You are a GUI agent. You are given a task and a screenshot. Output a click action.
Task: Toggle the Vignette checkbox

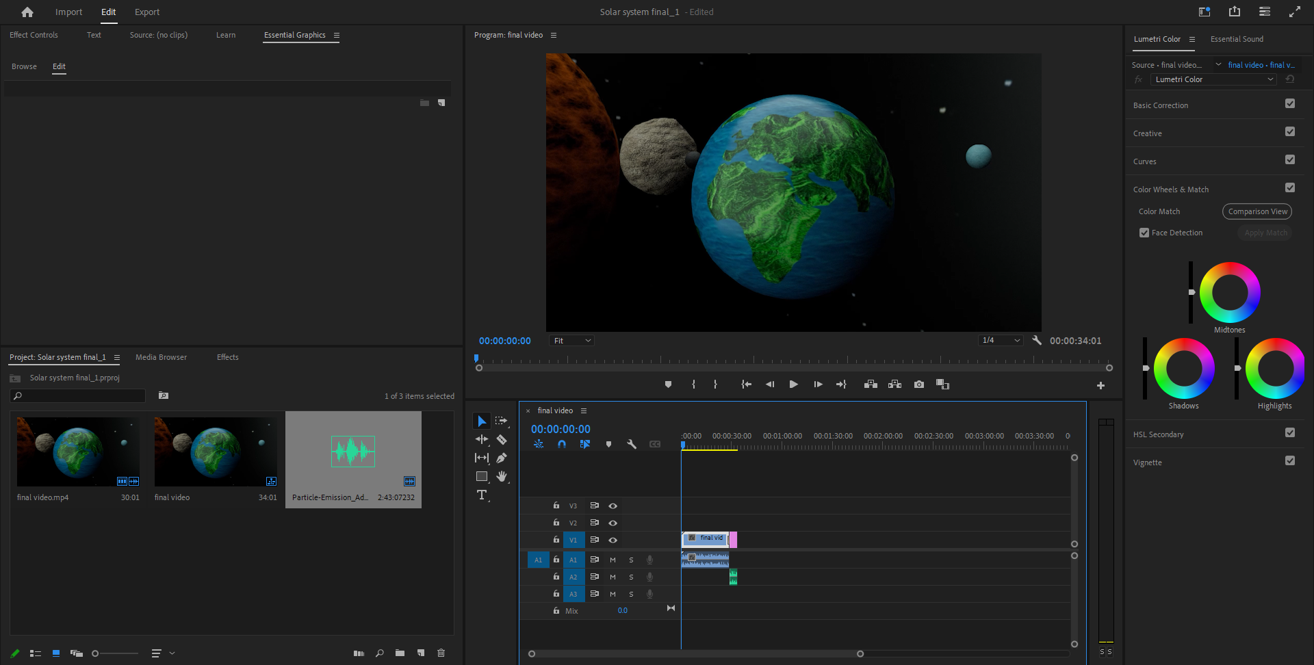point(1290,461)
